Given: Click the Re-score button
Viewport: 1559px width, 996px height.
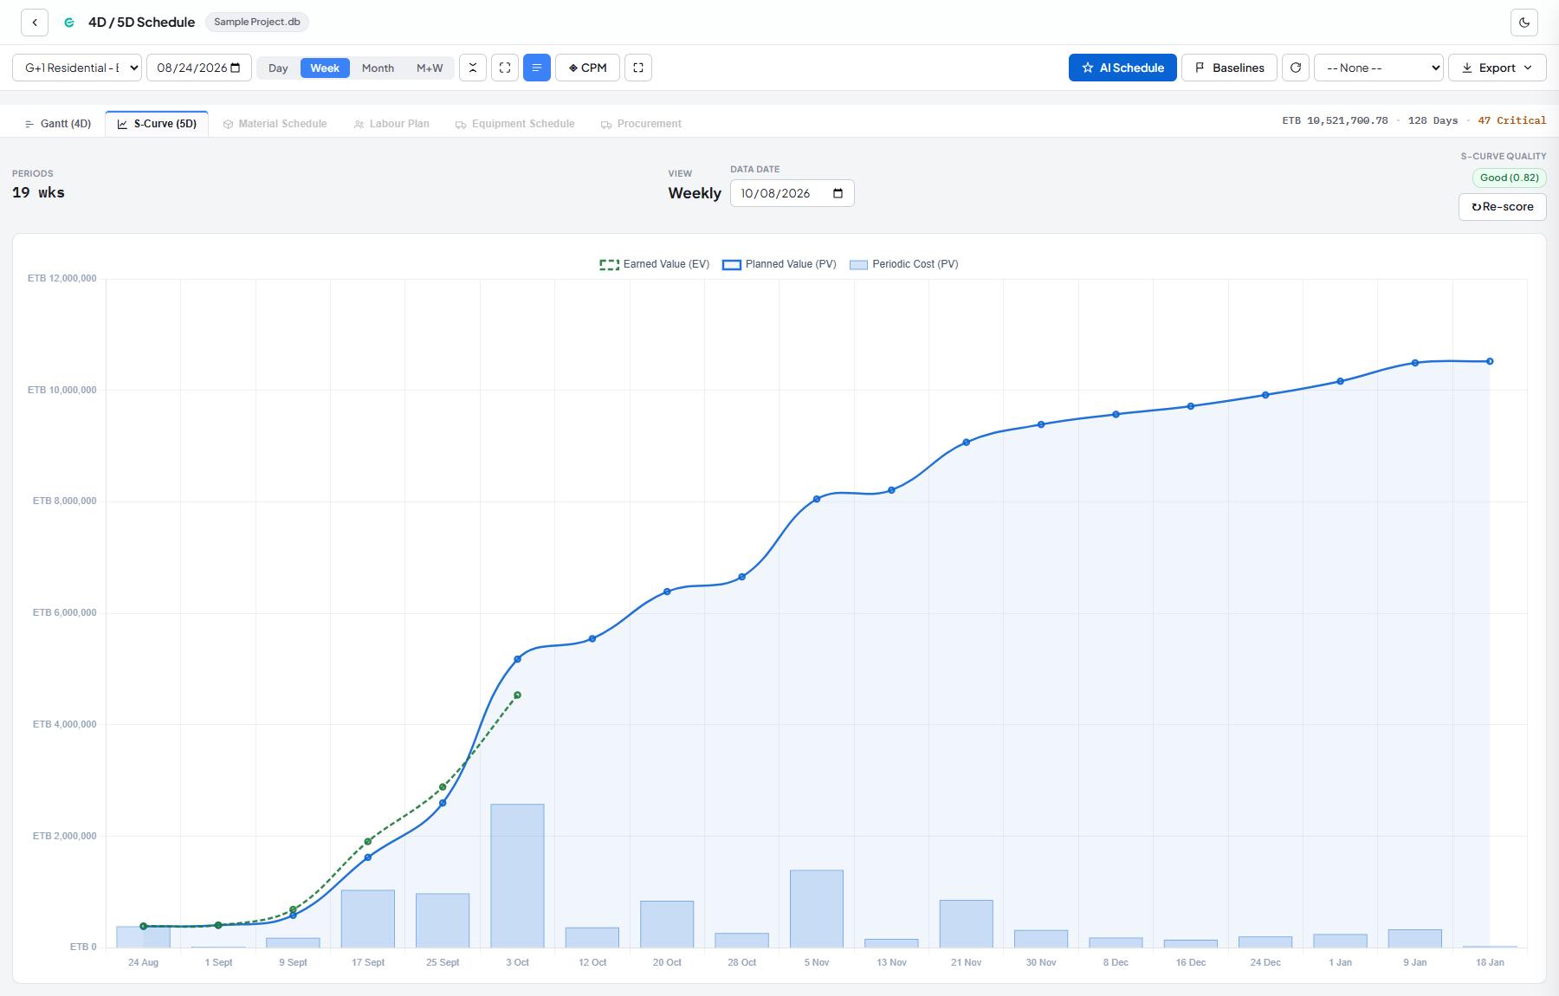Looking at the screenshot, I should 1503,207.
